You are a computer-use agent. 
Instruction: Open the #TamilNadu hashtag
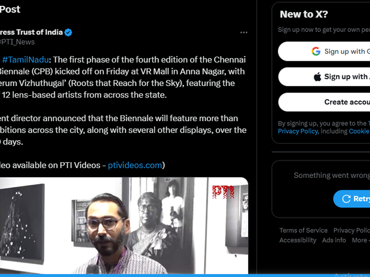pos(26,60)
